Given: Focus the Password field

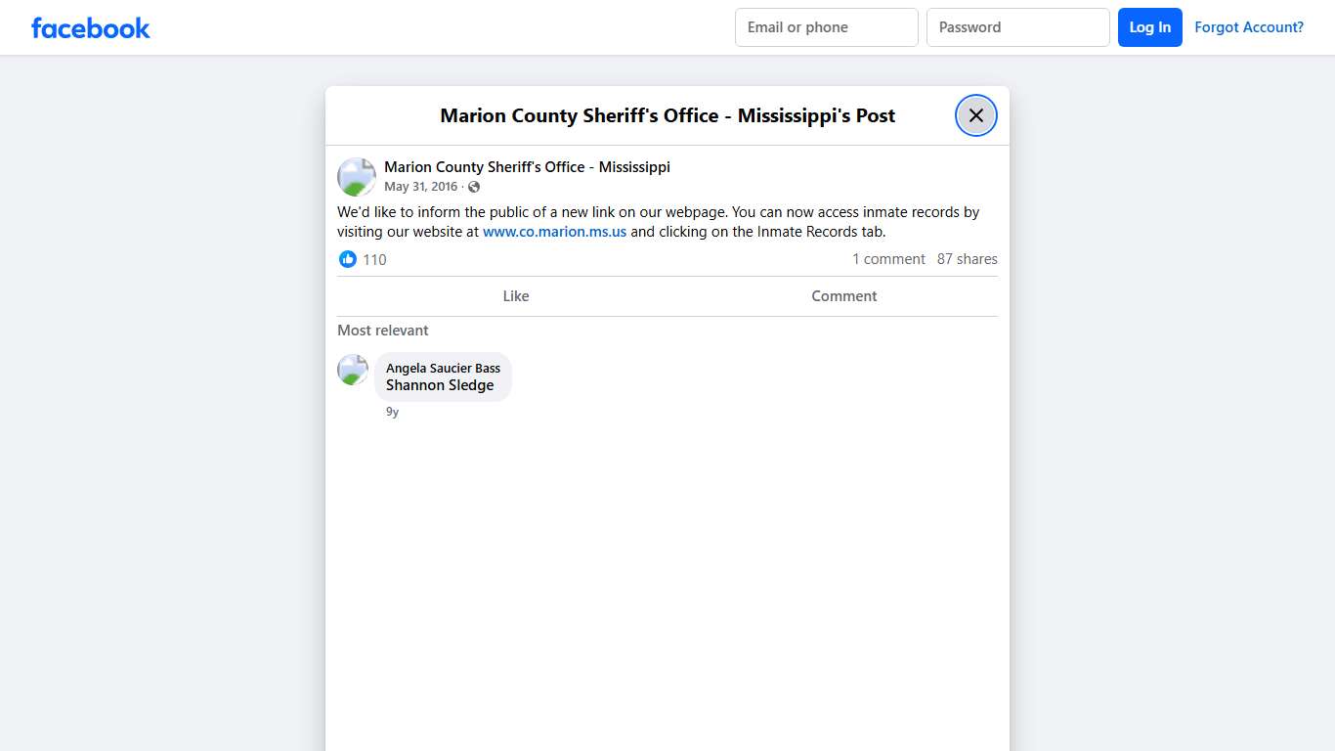Looking at the screenshot, I should click(x=1017, y=27).
